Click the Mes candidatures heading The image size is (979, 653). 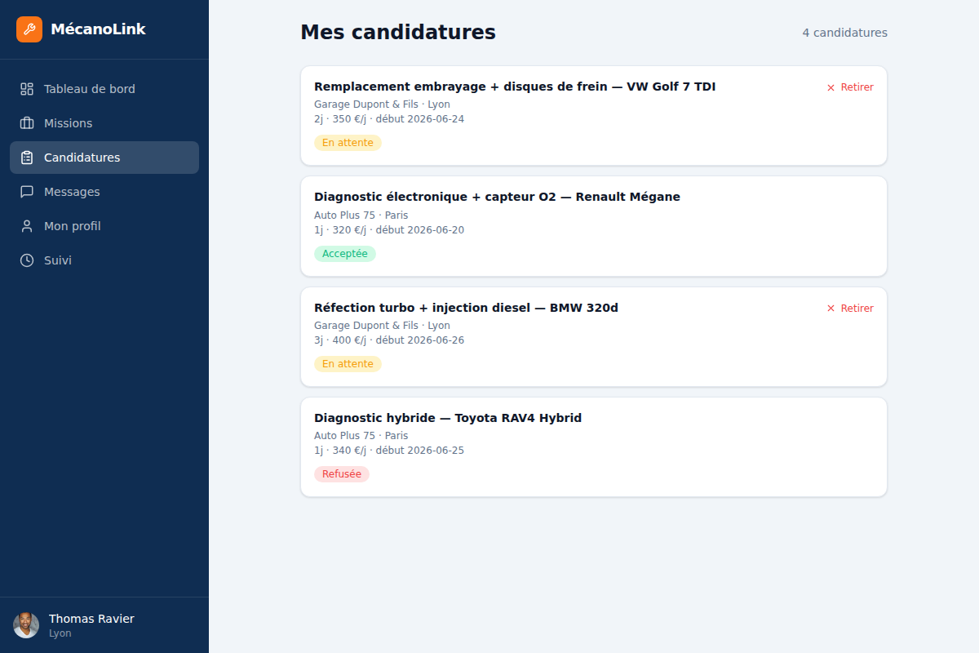398,33
